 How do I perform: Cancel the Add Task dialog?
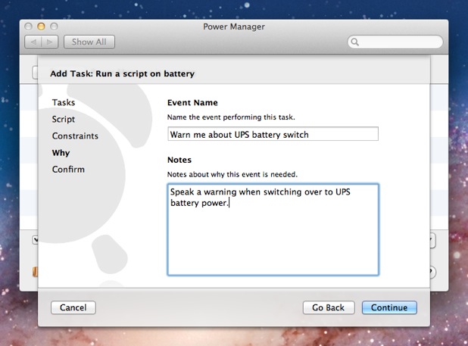[73, 307]
